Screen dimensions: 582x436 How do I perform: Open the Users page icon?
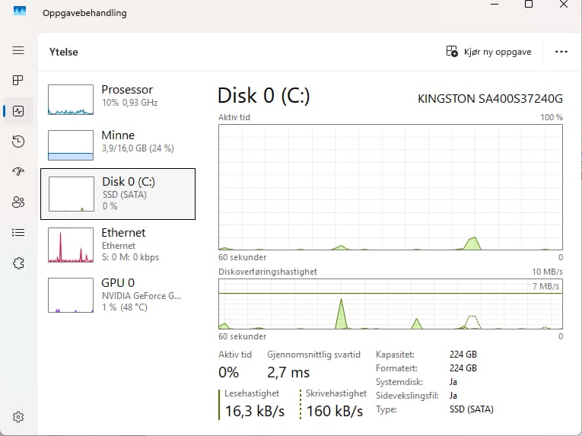18,202
